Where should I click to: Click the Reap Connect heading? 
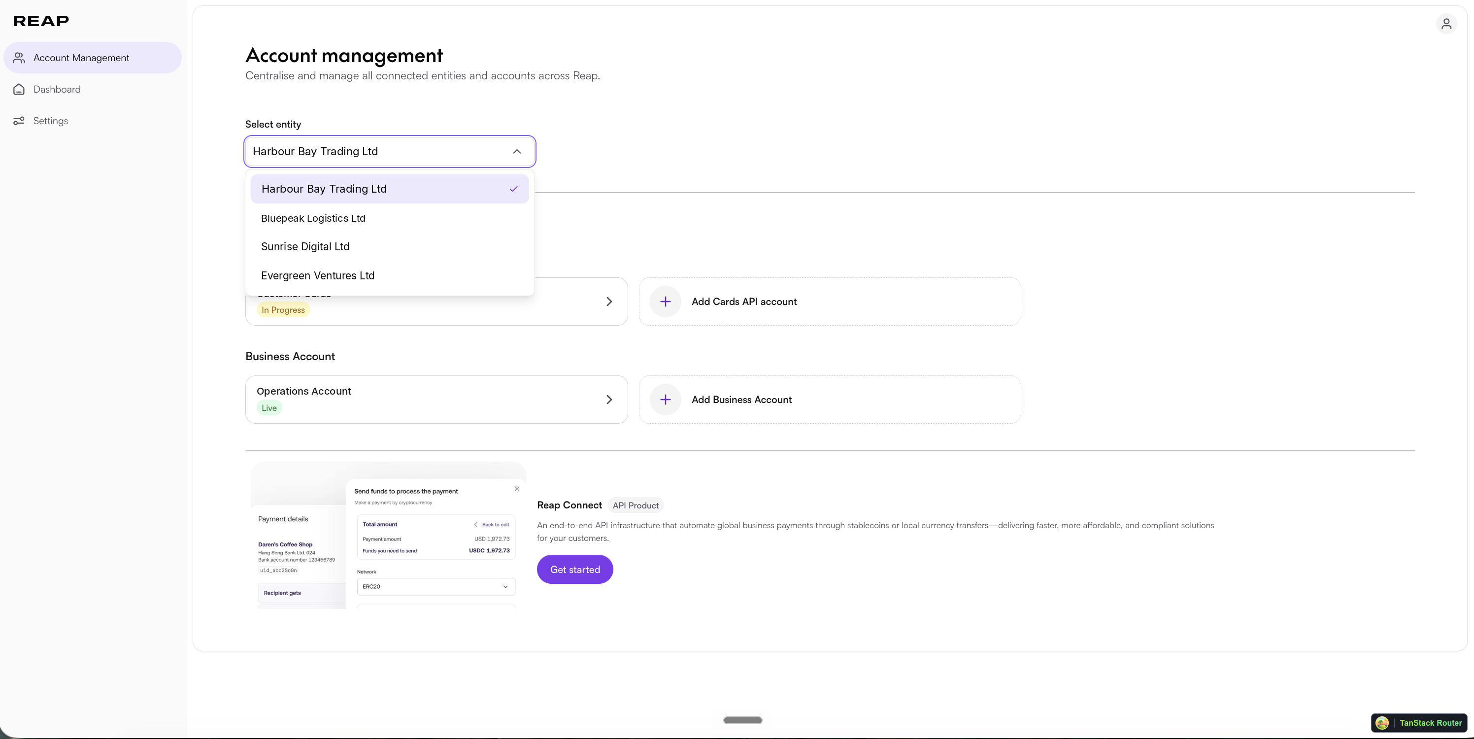pyautogui.click(x=569, y=505)
